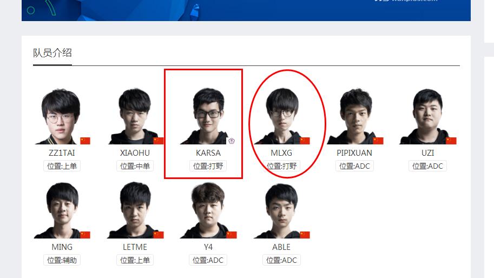
Task: Click the flag icon beside MING's photo
Action: click(85, 235)
